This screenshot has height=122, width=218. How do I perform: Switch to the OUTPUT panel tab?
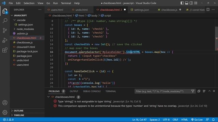(x=74, y=91)
